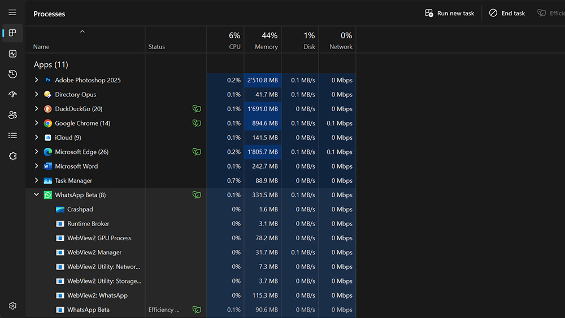This screenshot has height=318, width=565.
Task: Expand the DuckDuckGo (20) group
Action: [36, 109]
